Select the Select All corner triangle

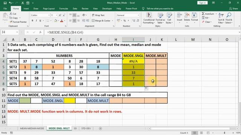pyautogui.click(x=5, y=40)
